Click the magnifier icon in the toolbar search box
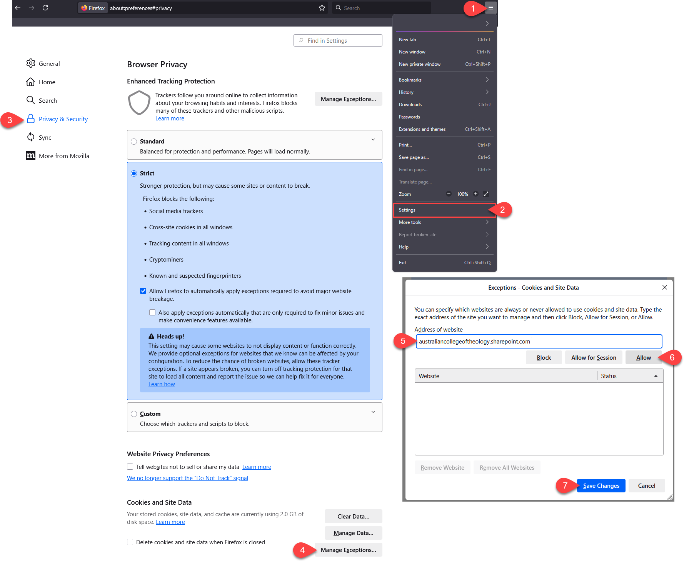 (339, 8)
